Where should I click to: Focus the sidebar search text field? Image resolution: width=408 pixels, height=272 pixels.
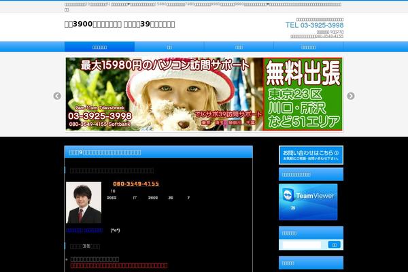[302, 245]
